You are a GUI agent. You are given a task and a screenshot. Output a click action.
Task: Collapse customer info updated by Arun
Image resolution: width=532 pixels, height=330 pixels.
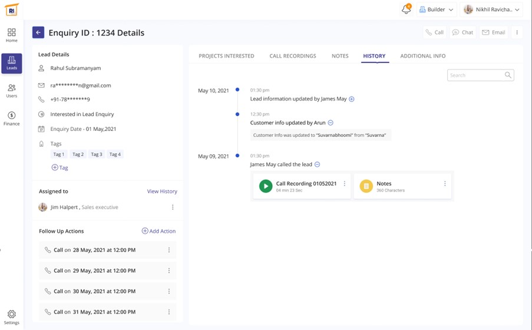[331, 123]
